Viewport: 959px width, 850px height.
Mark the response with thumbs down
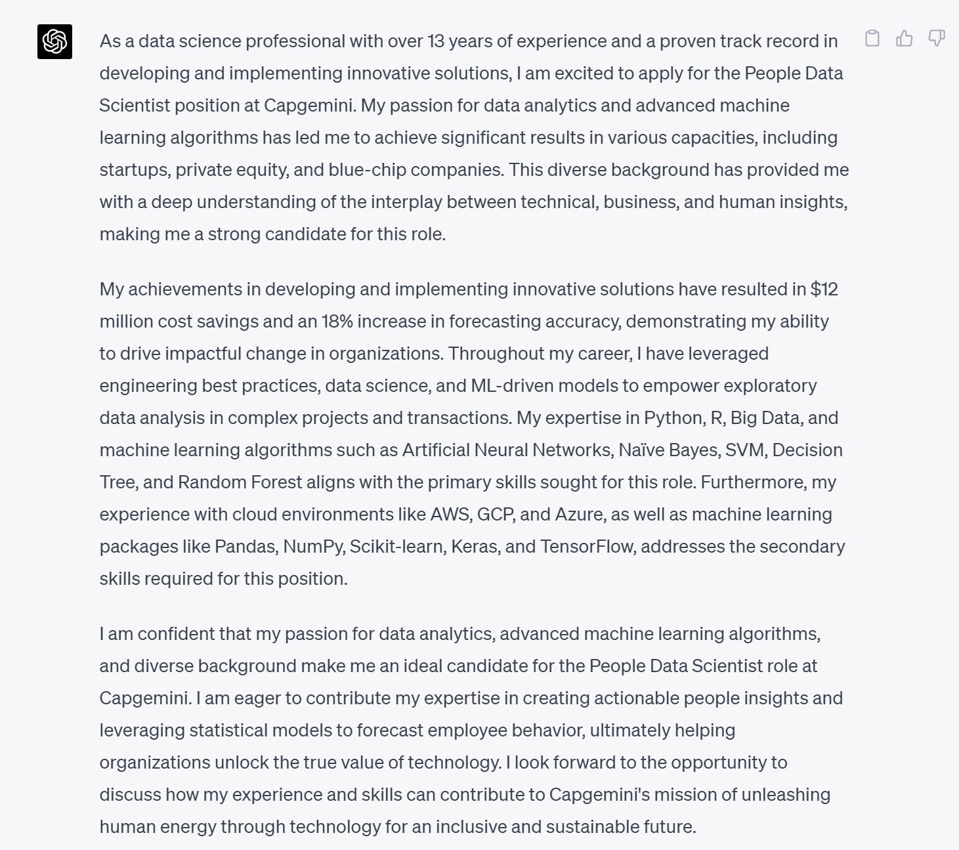(x=936, y=38)
